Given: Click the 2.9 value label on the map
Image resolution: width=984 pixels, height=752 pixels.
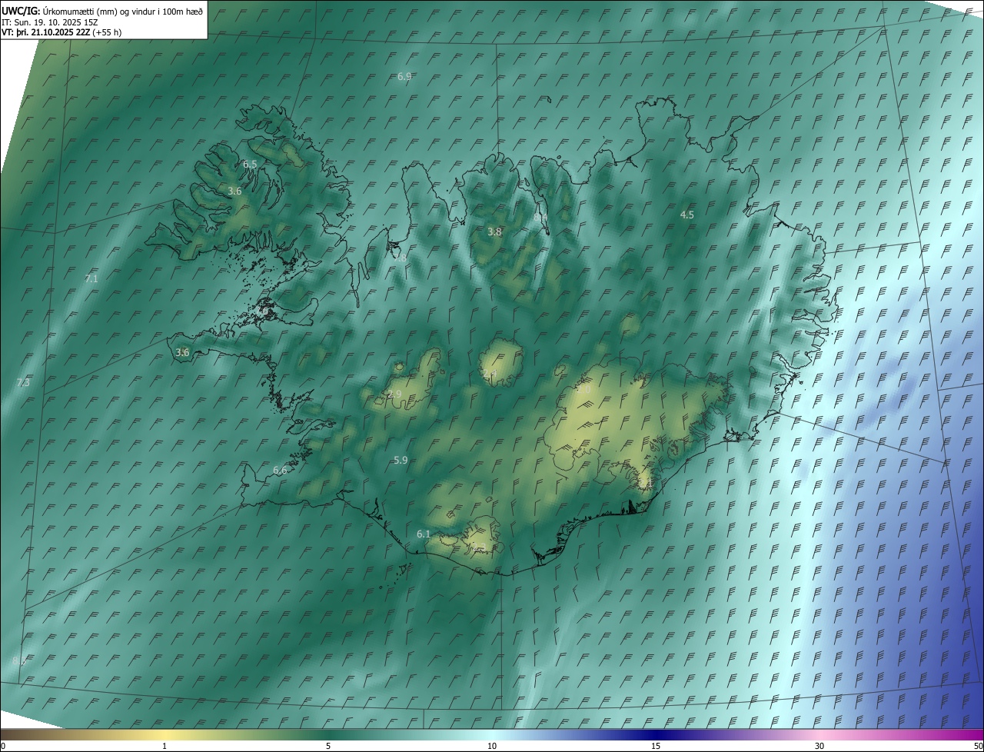Looking at the screenshot, I should [394, 394].
